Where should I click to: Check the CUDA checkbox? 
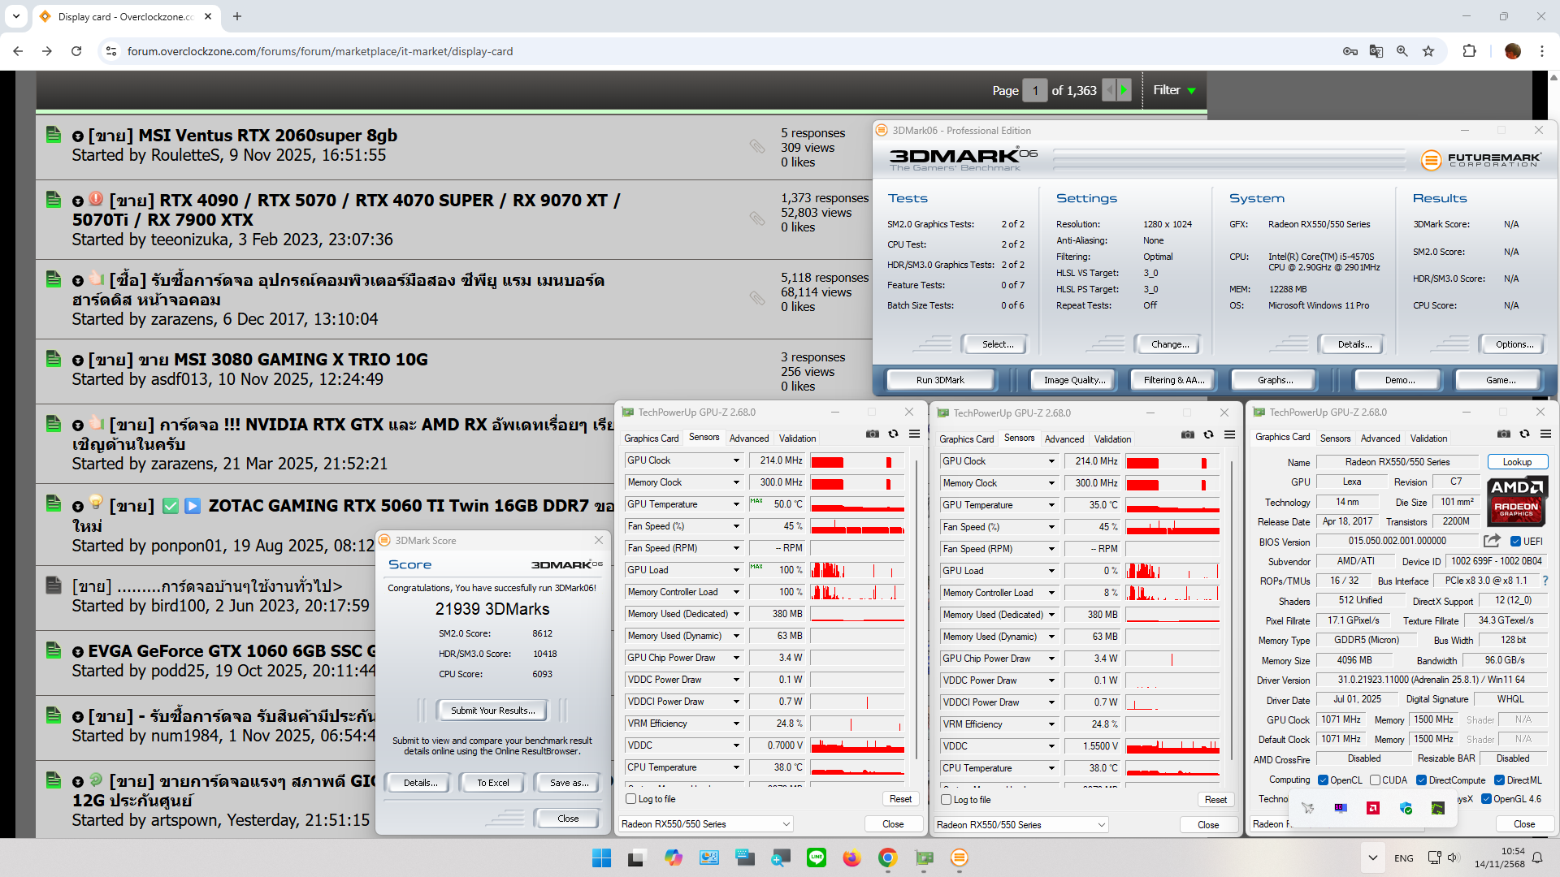click(1375, 780)
